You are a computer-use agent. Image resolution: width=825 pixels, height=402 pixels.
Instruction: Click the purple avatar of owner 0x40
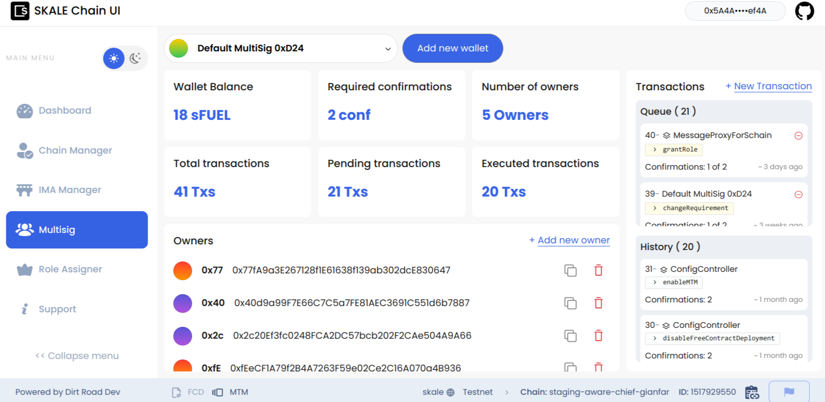(x=183, y=303)
